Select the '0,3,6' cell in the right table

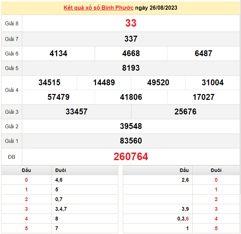click(x=182, y=219)
